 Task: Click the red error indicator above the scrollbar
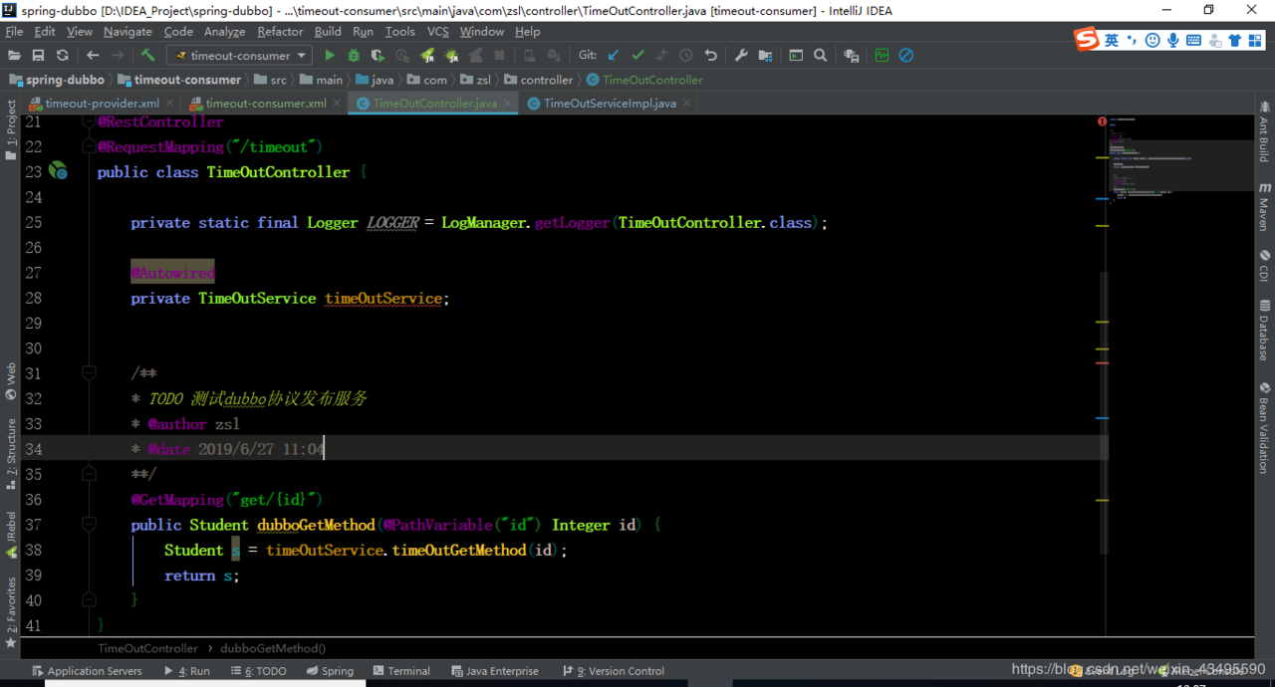point(1102,121)
